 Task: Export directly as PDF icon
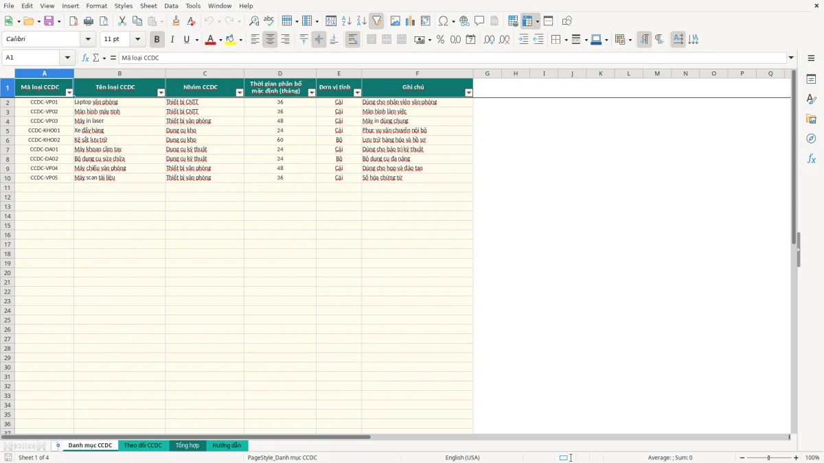73,21
